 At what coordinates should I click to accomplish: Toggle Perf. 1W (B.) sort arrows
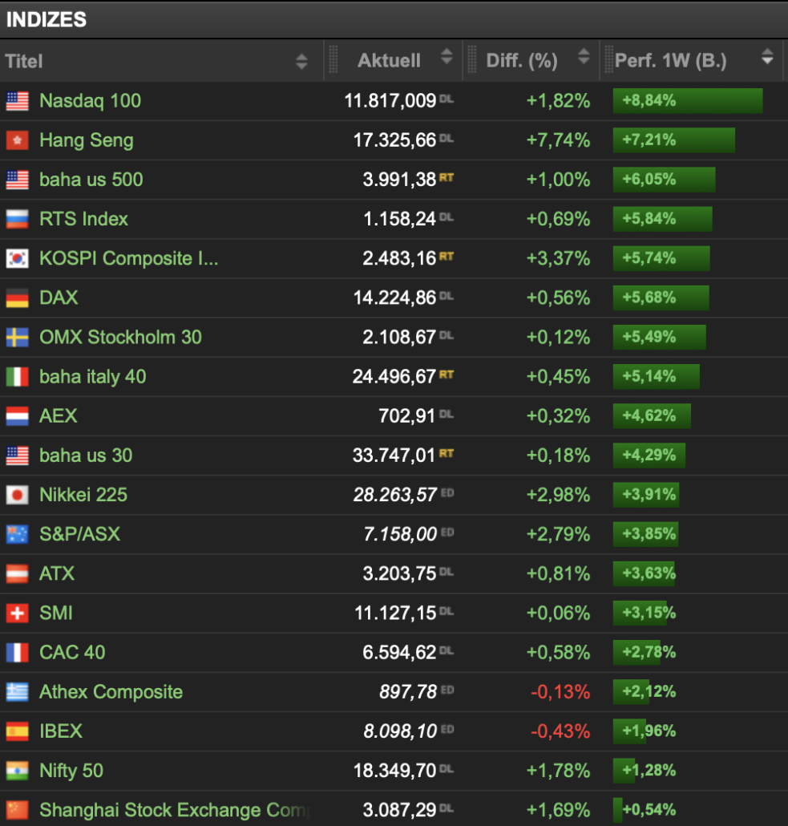pos(767,56)
